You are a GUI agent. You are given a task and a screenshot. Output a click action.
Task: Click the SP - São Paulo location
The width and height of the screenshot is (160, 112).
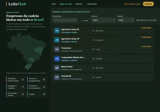click(x=98, y=68)
